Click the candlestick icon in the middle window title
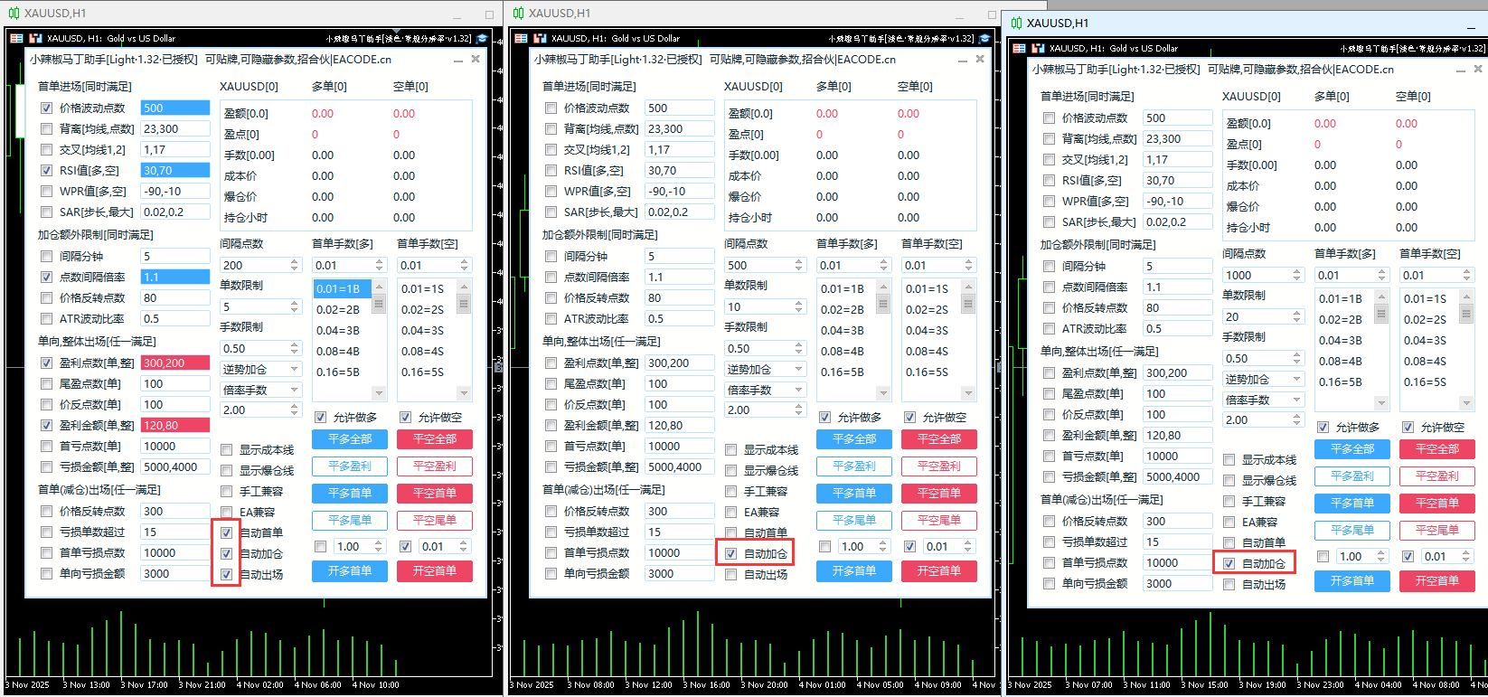The height and width of the screenshot is (697, 1488). 518,14
